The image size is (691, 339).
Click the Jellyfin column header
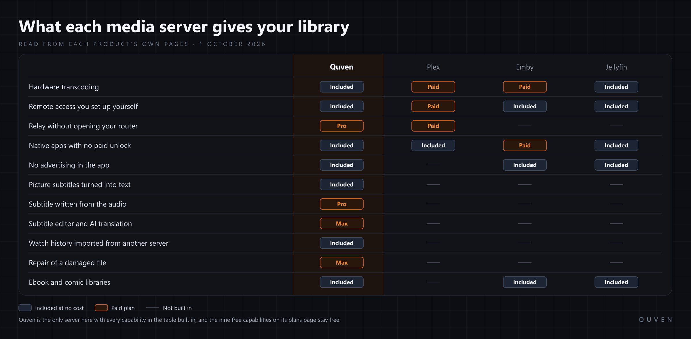[616, 67]
